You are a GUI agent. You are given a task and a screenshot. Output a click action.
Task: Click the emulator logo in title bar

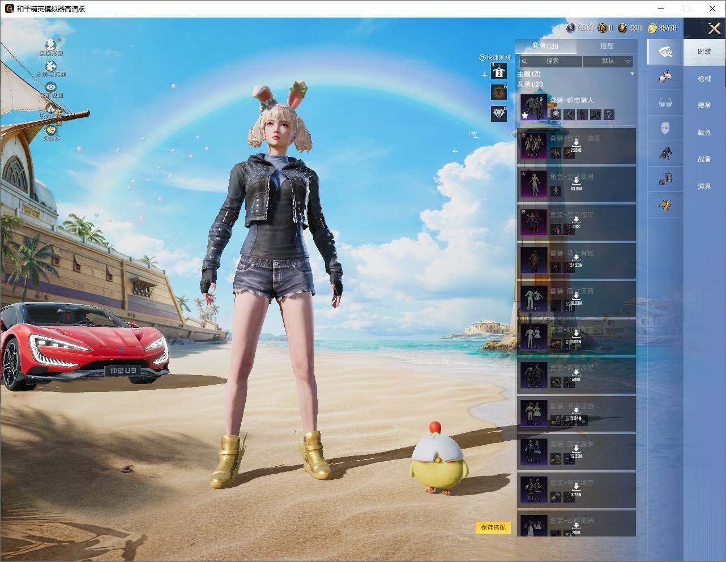tap(9, 8)
